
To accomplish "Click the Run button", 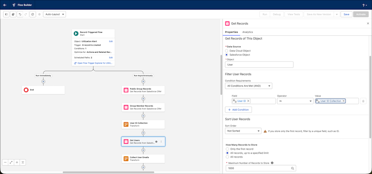I will click(265, 14).
